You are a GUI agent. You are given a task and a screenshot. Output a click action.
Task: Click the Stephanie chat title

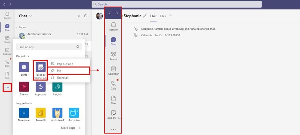pyautogui.click(x=132, y=16)
